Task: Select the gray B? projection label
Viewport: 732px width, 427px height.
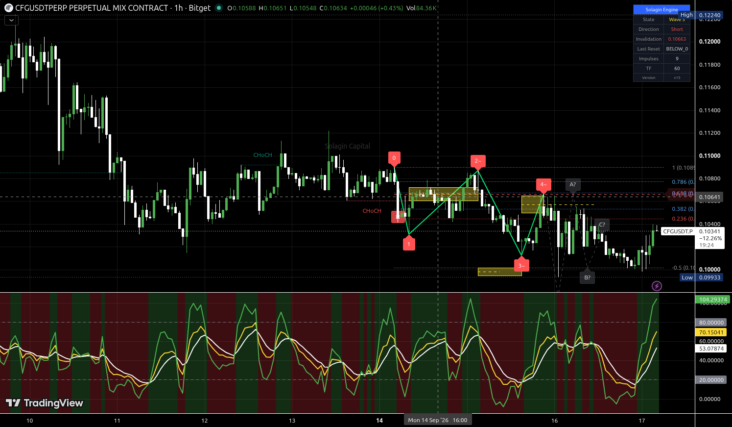Action: click(587, 277)
